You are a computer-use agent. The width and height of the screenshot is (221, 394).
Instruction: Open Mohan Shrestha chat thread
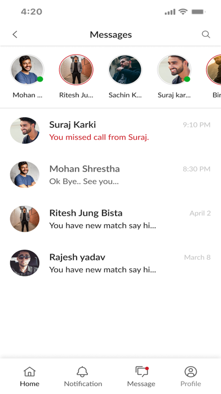[111, 175]
